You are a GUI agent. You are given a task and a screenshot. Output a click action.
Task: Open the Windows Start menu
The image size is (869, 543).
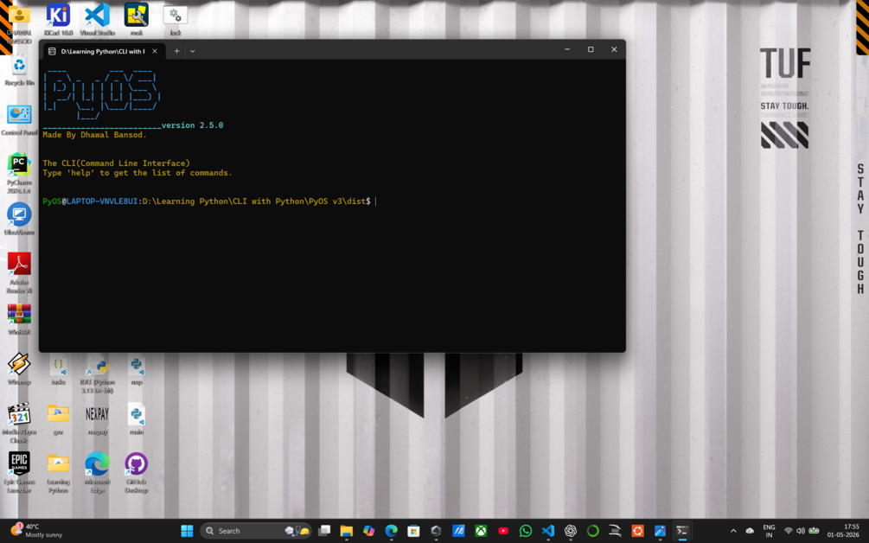pyautogui.click(x=187, y=531)
